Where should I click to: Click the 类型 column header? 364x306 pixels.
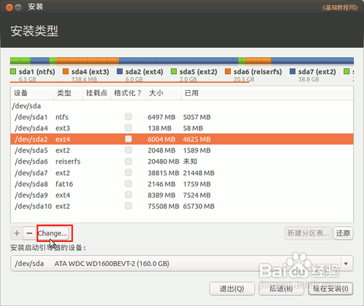coord(68,93)
